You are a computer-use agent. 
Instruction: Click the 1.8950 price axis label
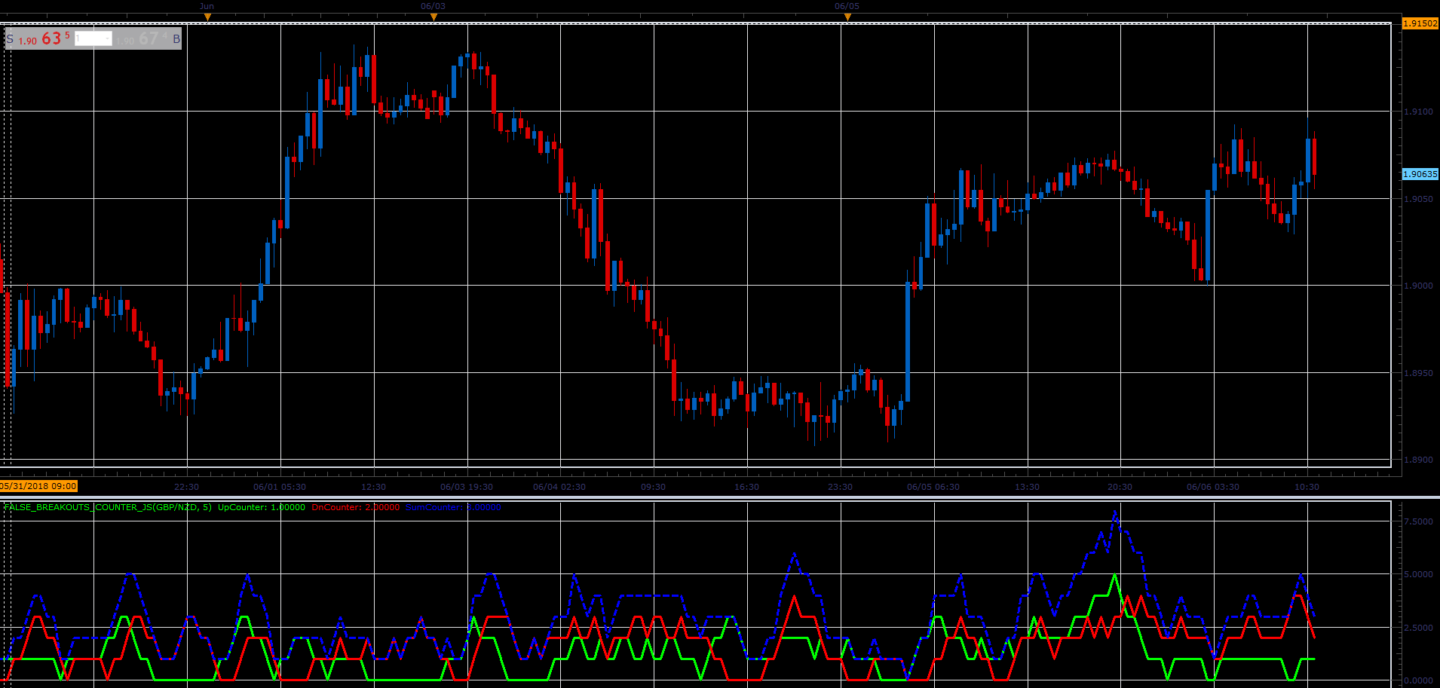tap(1419, 373)
